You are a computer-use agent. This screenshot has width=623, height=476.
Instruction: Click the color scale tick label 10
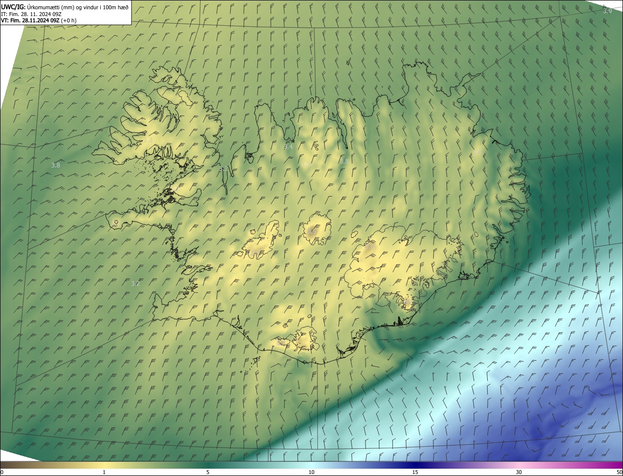(x=311, y=472)
